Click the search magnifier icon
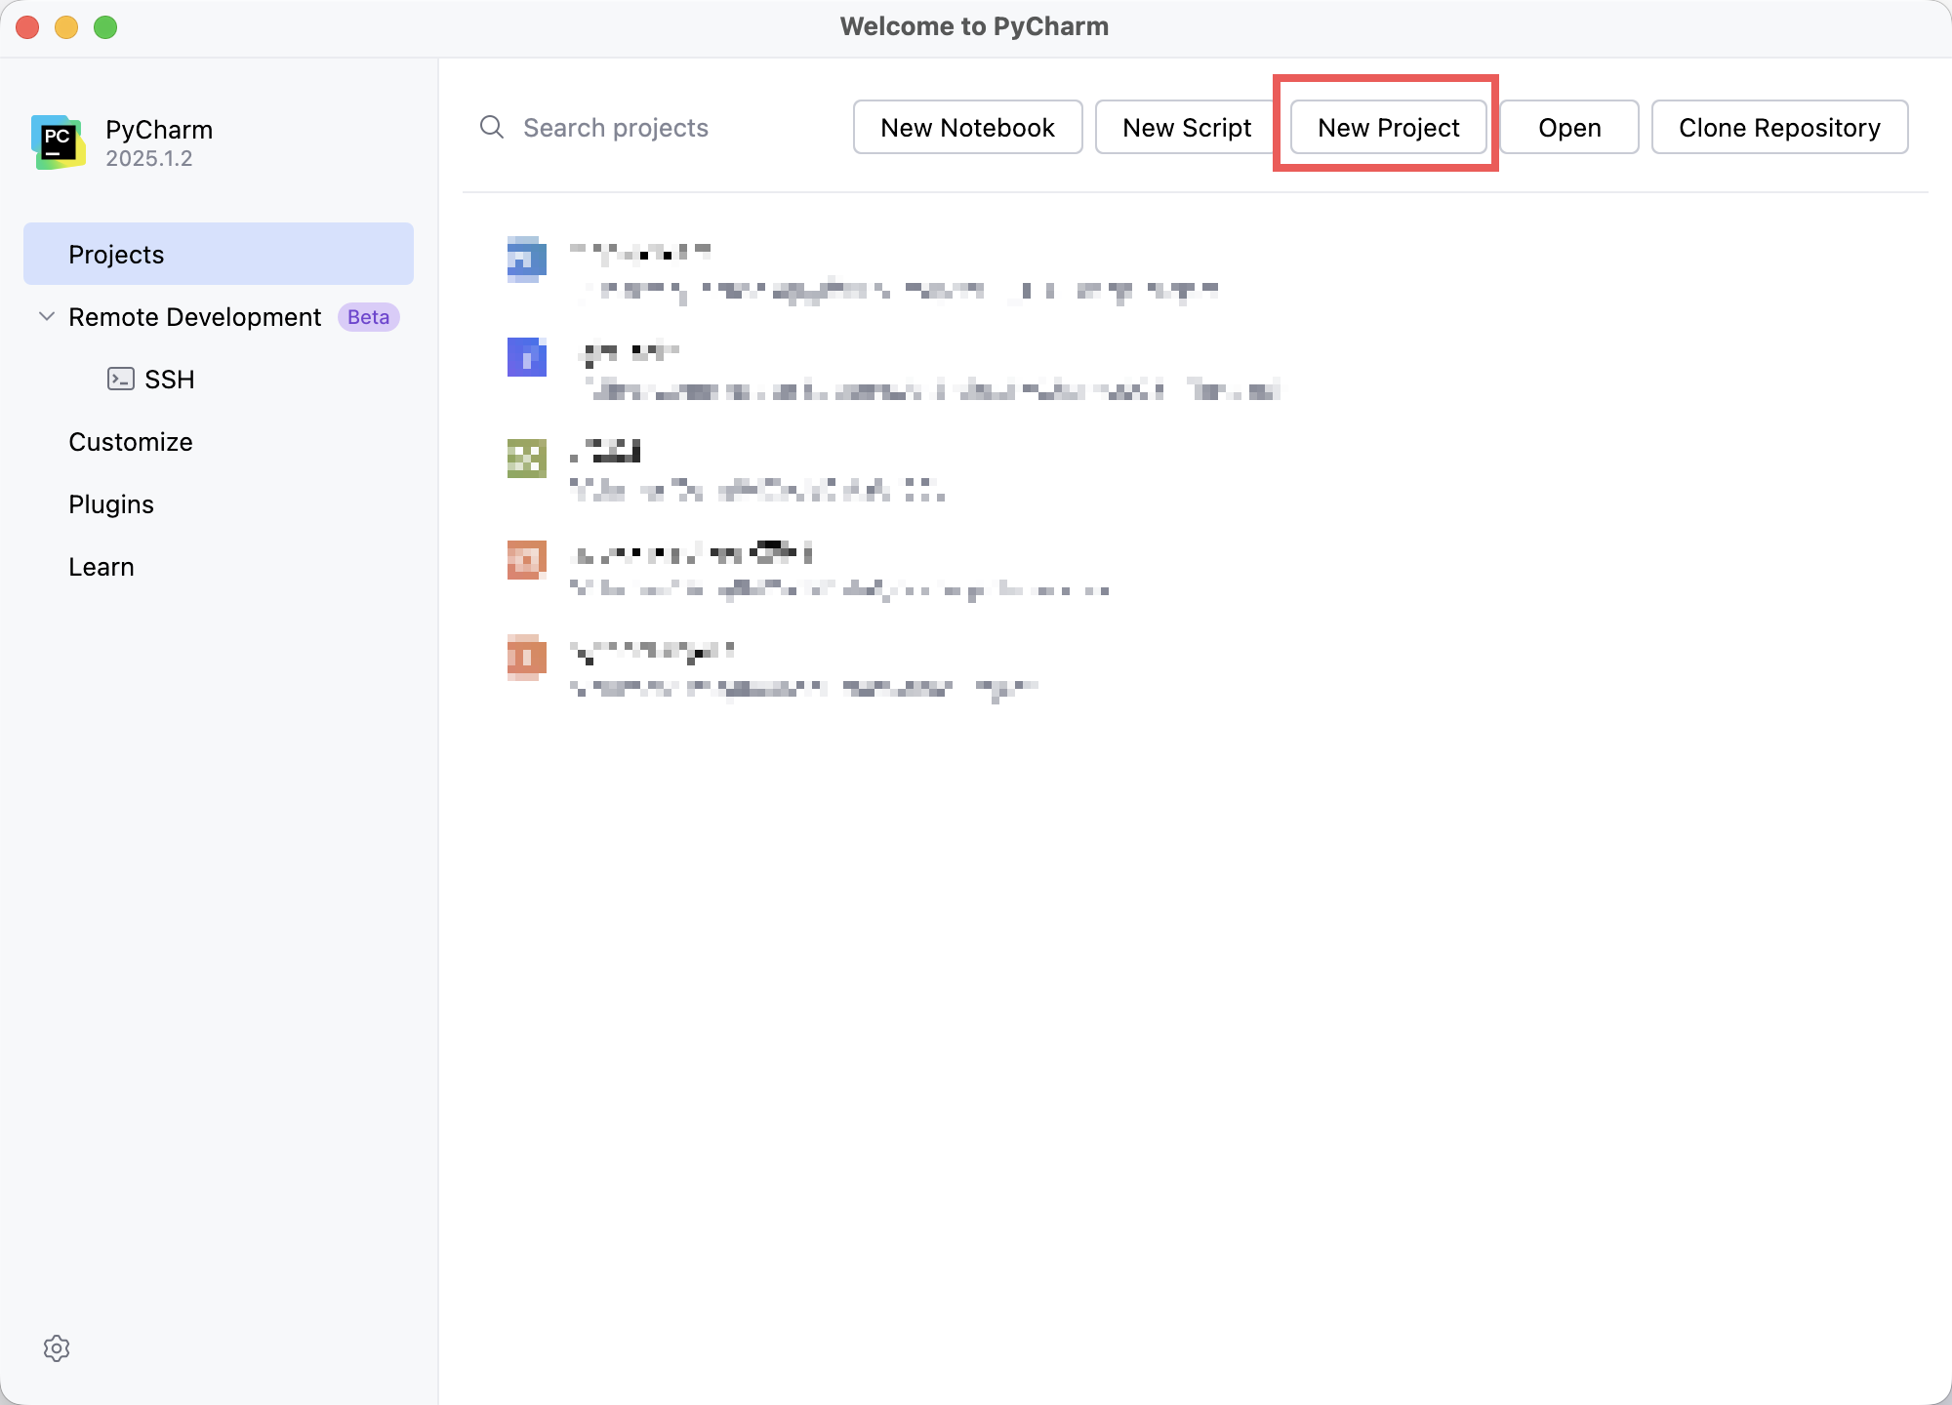 pos(492,127)
